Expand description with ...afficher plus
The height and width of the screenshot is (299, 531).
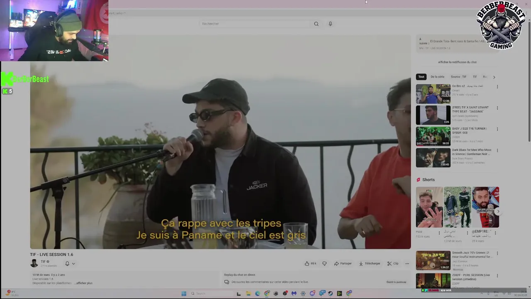[x=84, y=283]
